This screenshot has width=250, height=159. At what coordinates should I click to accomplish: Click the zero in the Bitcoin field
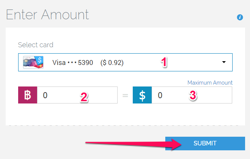point(45,95)
